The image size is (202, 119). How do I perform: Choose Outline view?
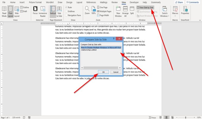click(x=25, y=7)
